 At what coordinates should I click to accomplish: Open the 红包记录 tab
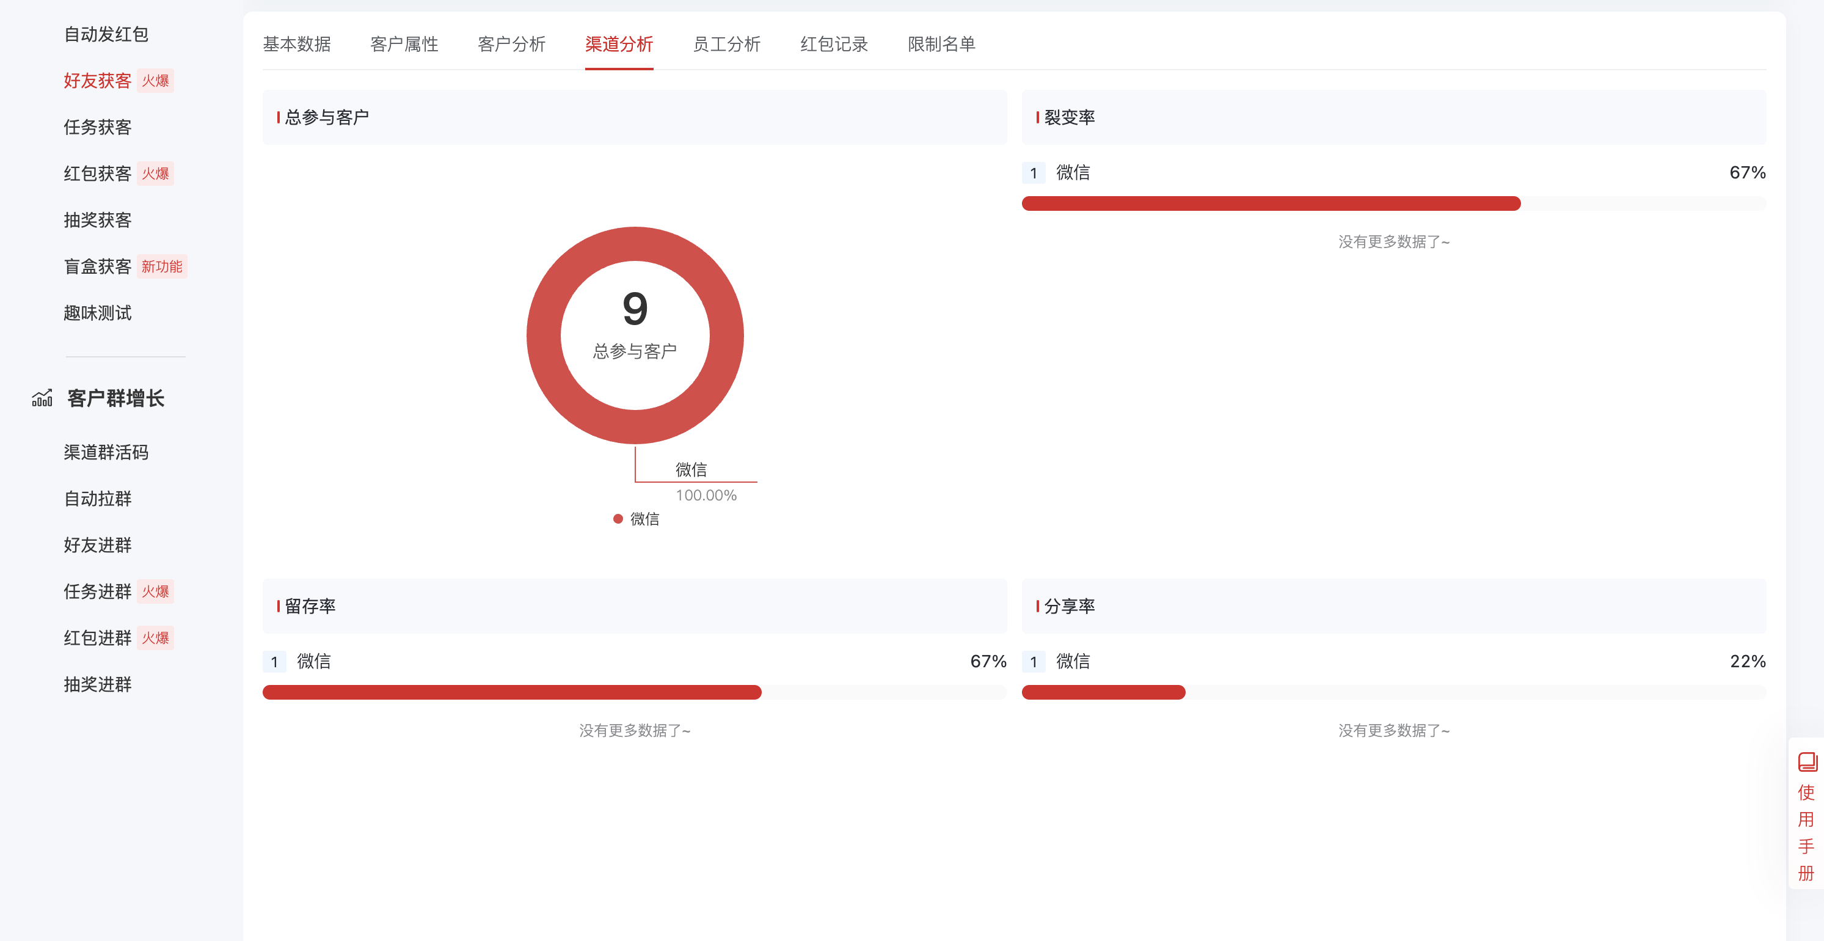[x=834, y=44]
